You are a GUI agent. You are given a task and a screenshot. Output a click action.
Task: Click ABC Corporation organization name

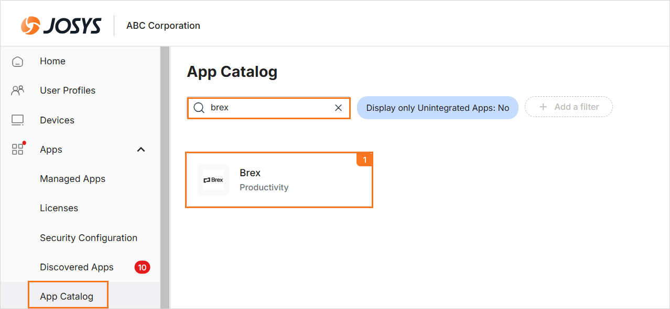click(x=163, y=26)
